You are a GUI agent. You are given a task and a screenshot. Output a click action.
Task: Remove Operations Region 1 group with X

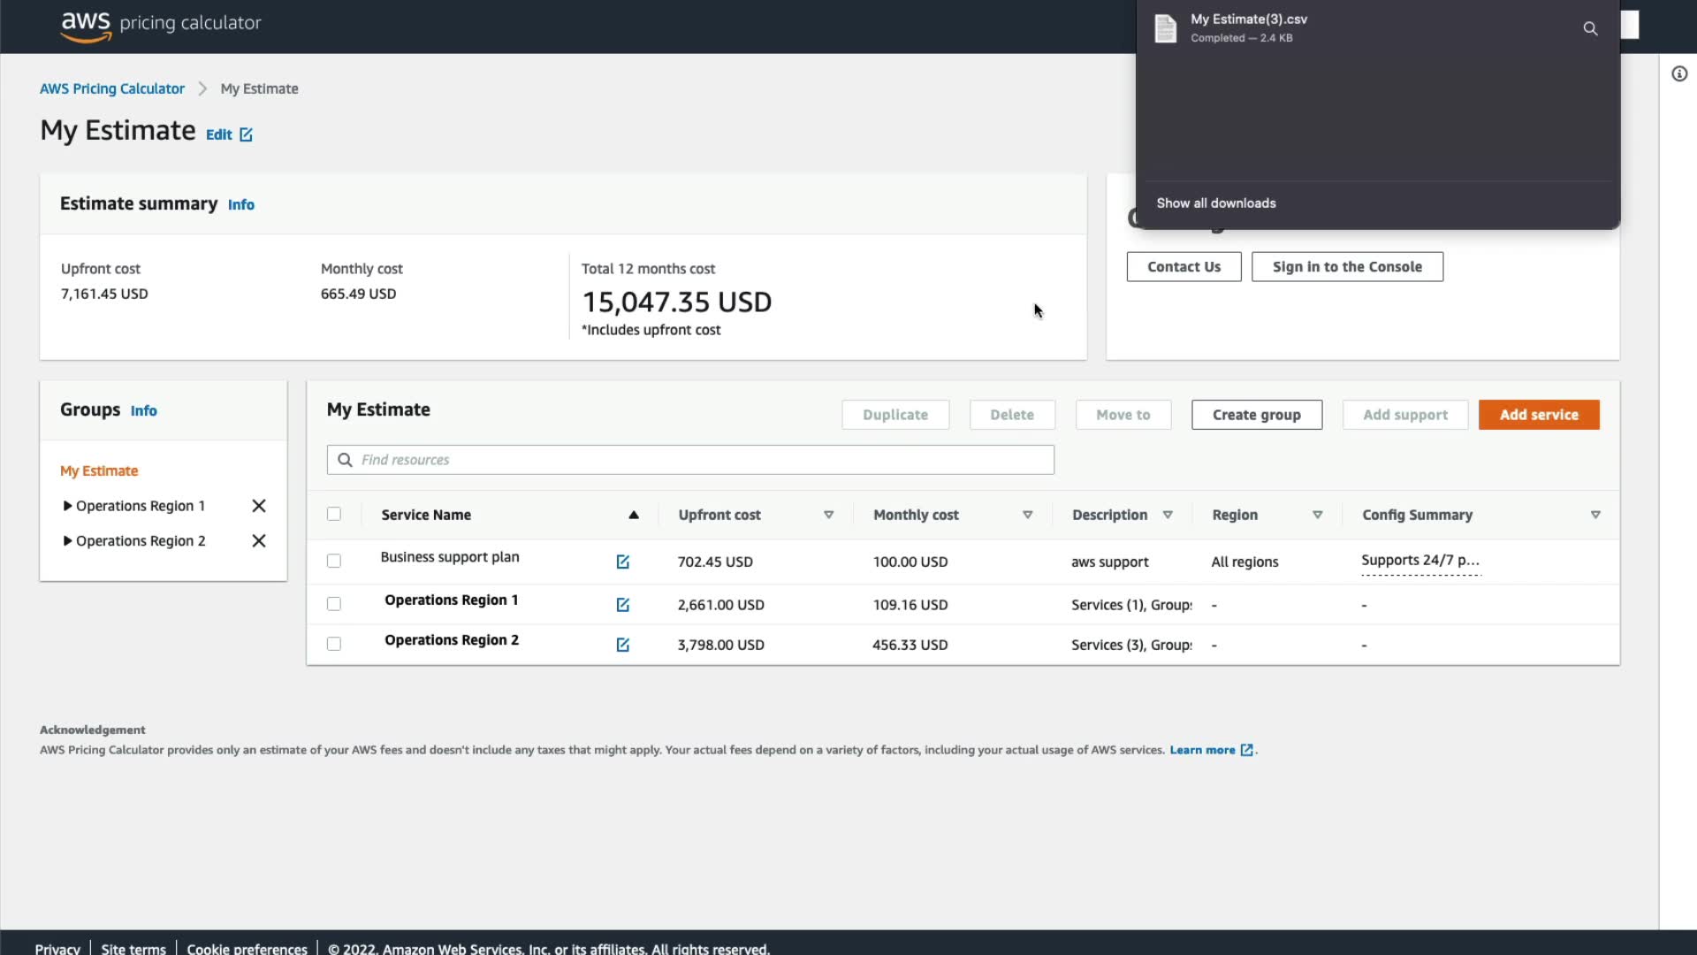click(258, 506)
